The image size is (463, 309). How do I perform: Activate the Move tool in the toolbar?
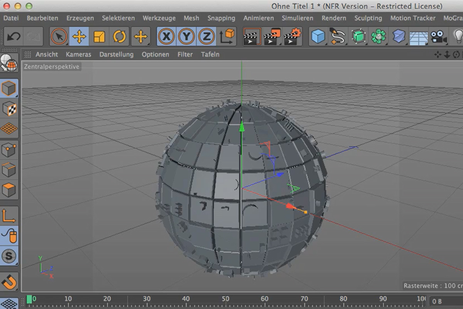[79, 37]
